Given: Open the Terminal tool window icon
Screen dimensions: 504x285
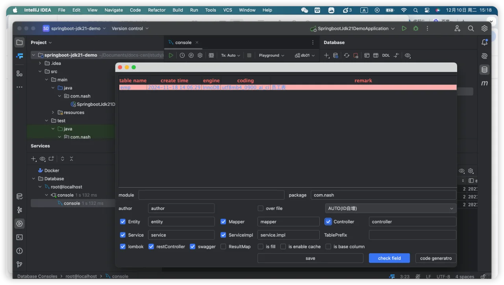Looking at the screenshot, I should pos(19,237).
